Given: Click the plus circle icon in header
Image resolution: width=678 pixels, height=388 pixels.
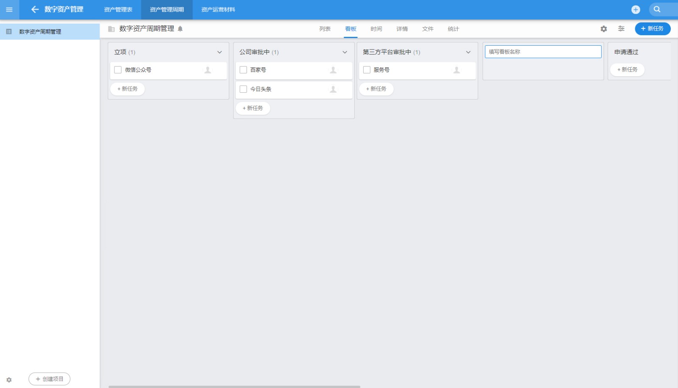Looking at the screenshot, I should click(636, 9).
